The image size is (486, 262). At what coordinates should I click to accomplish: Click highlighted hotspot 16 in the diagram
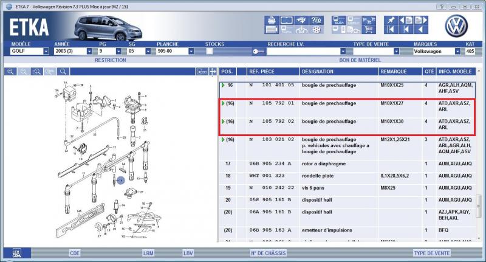(x=120, y=180)
